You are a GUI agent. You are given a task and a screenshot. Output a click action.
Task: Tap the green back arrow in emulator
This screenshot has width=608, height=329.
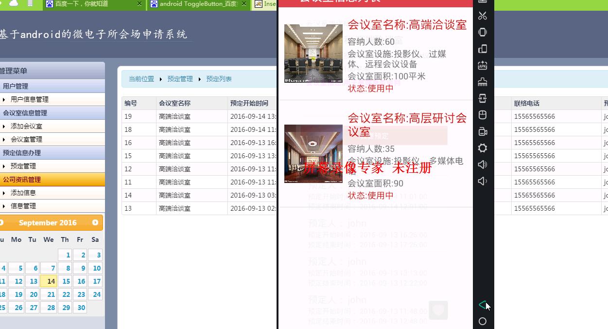click(483, 305)
